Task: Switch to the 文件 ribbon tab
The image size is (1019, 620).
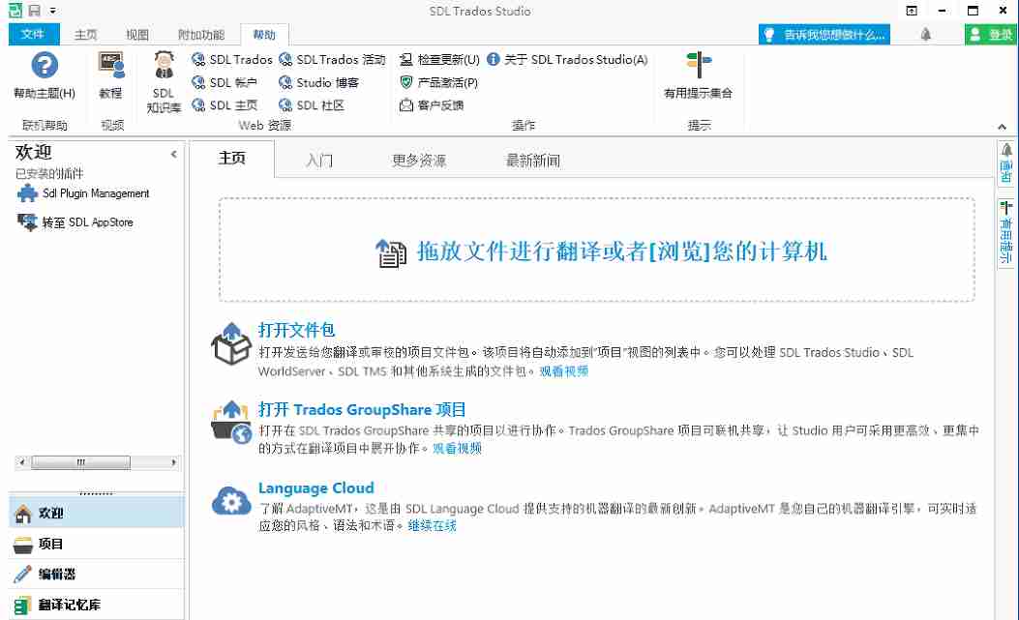Action: click(33, 34)
